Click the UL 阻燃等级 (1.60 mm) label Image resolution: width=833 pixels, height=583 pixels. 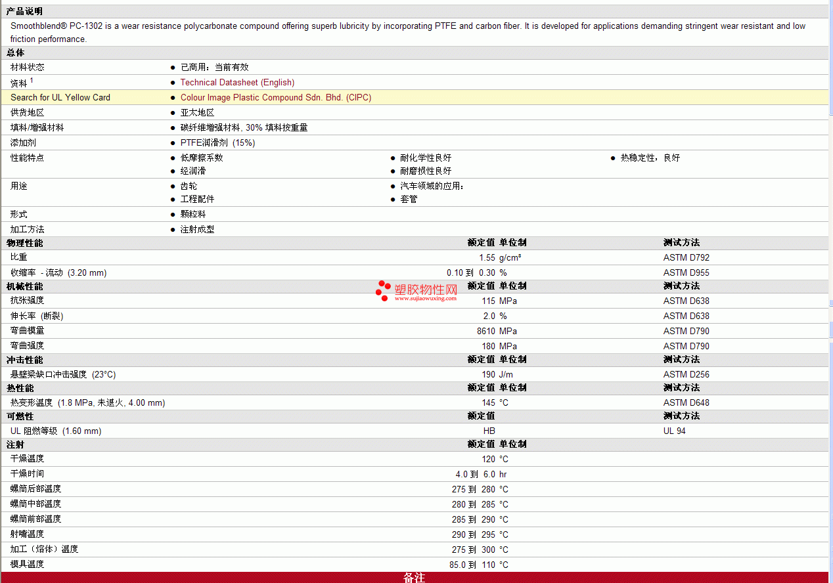coord(56,431)
